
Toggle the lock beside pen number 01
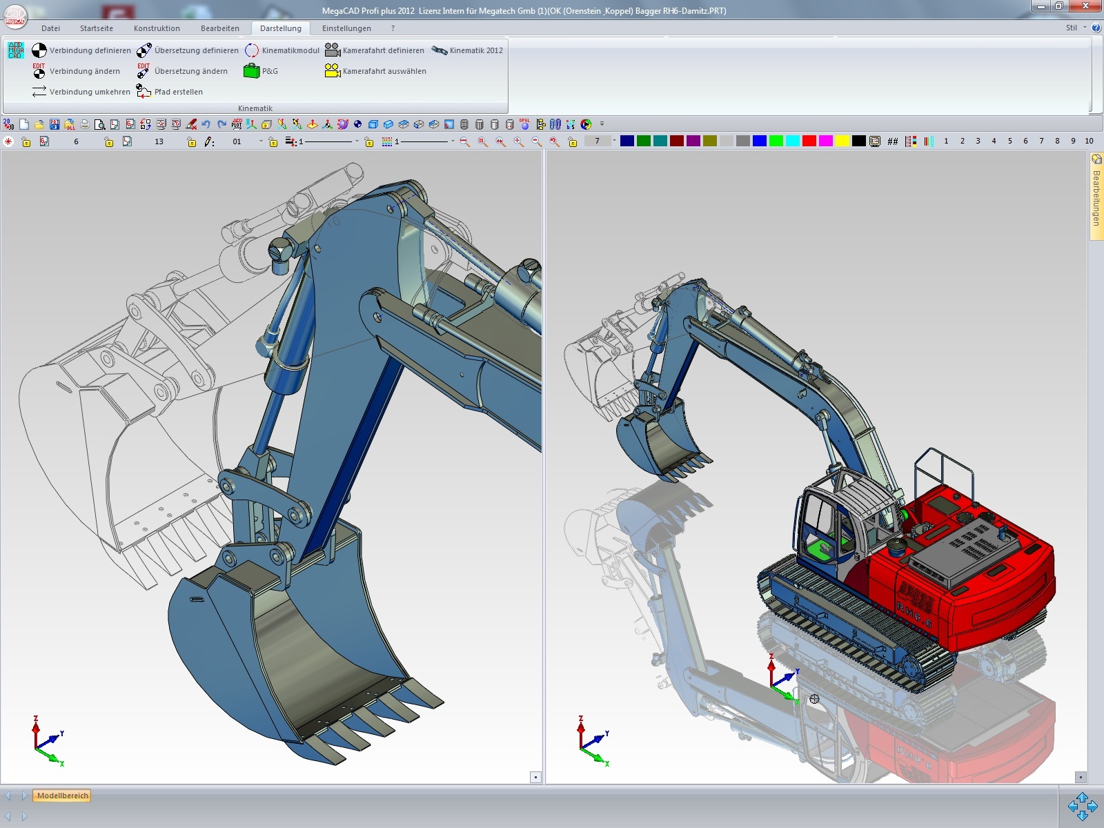192,141
